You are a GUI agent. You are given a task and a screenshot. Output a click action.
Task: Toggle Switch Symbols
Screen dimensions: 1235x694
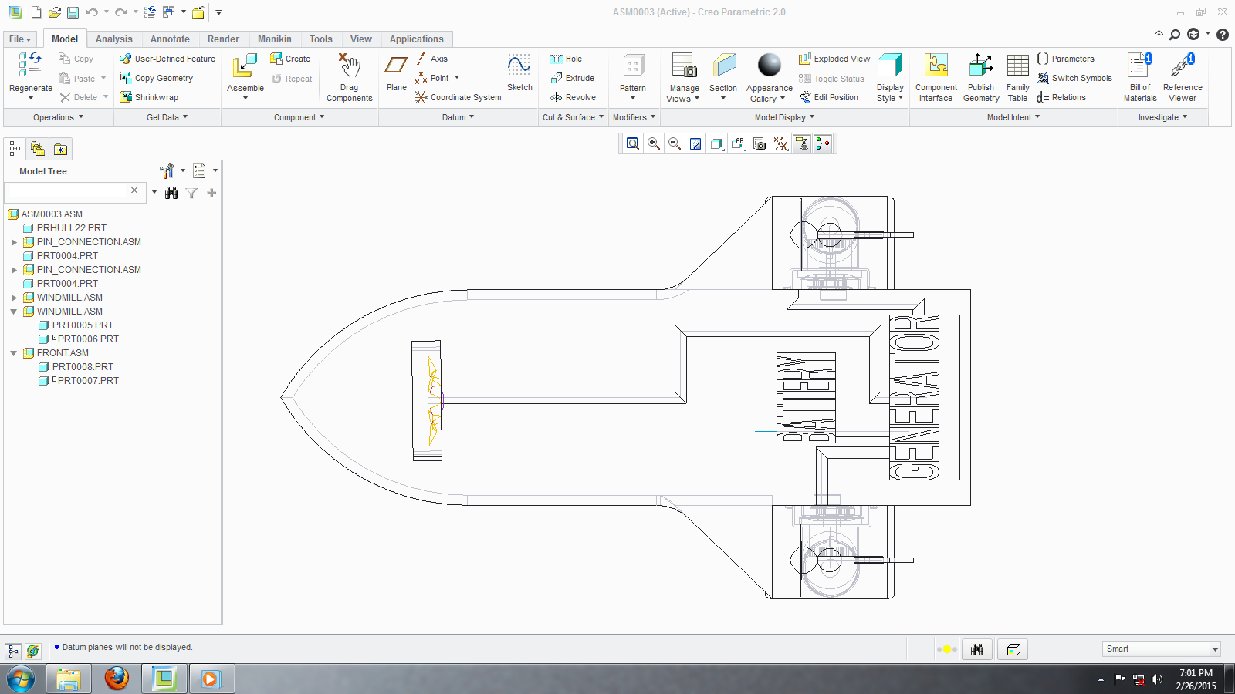[1074, 78]
